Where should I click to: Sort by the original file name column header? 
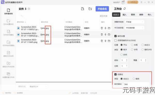pos(21,22)
